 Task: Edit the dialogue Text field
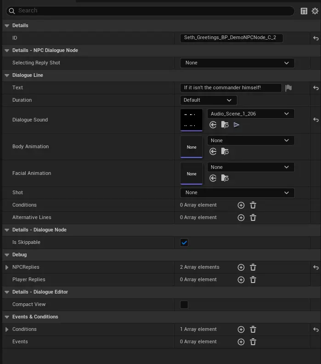[x=231, y=88]
